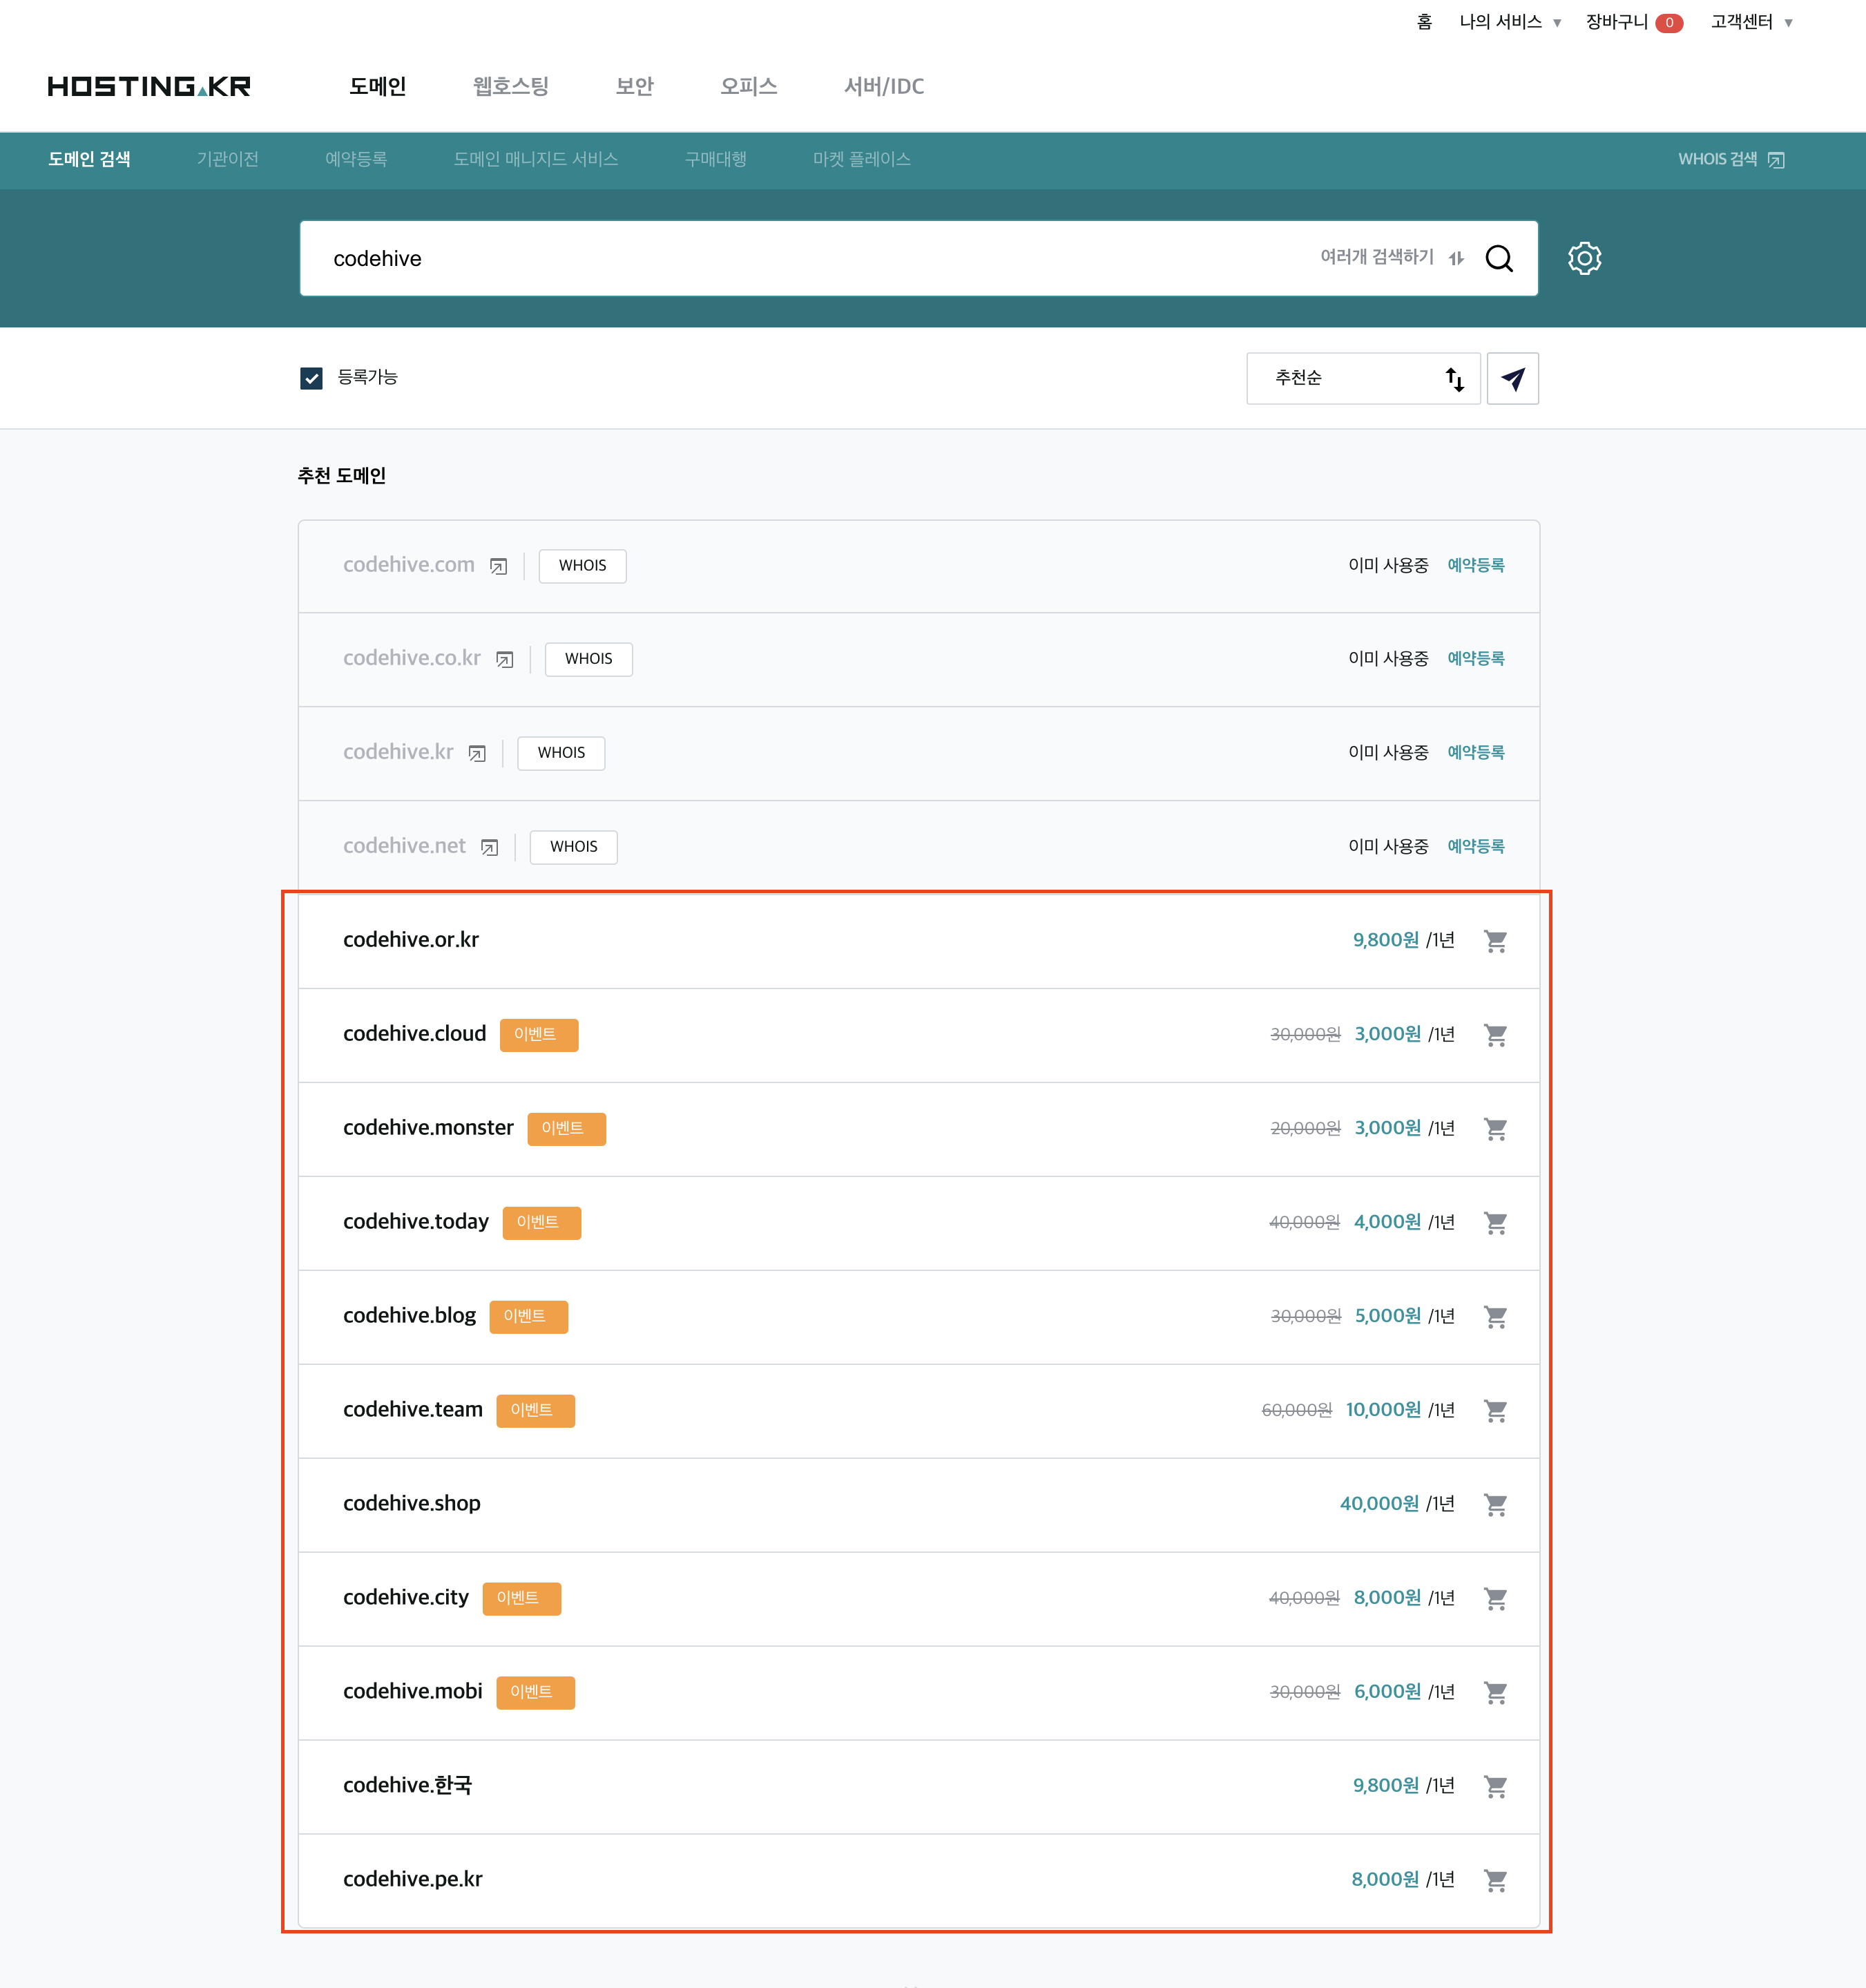Open search settings gear icon
1866x1988 pixels.
(x=1584, y=259)
